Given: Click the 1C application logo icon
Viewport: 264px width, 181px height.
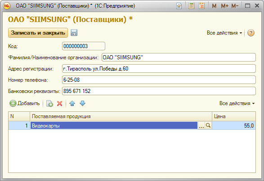Looking at the screenshot, I should [x=7, y=6].
